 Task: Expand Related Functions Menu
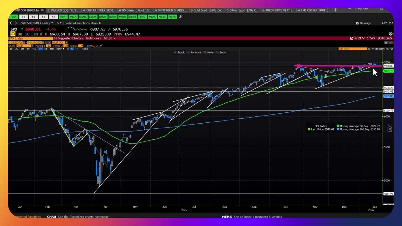click(83, 23)
